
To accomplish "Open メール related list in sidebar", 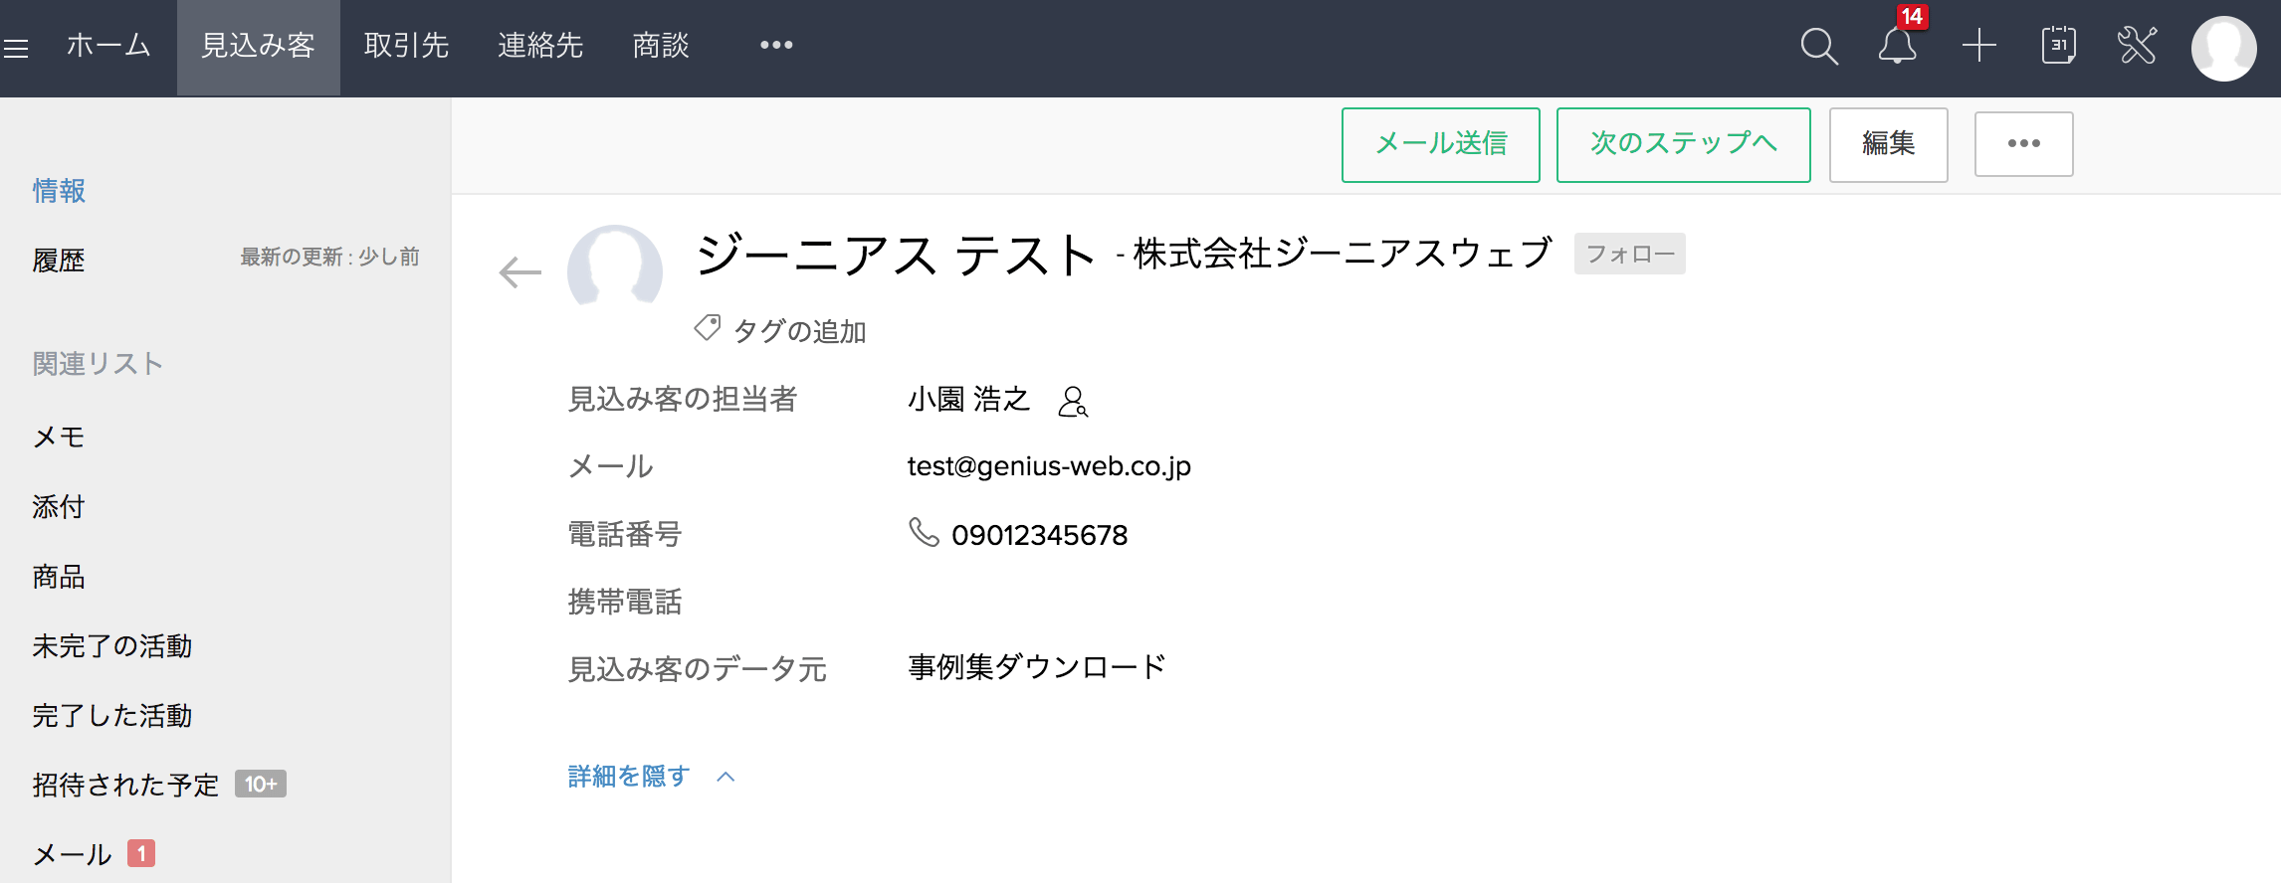I will (x=72, y=854).
